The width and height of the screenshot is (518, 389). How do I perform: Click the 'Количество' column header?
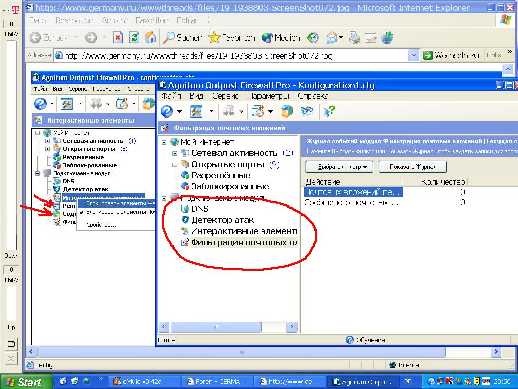443,182
